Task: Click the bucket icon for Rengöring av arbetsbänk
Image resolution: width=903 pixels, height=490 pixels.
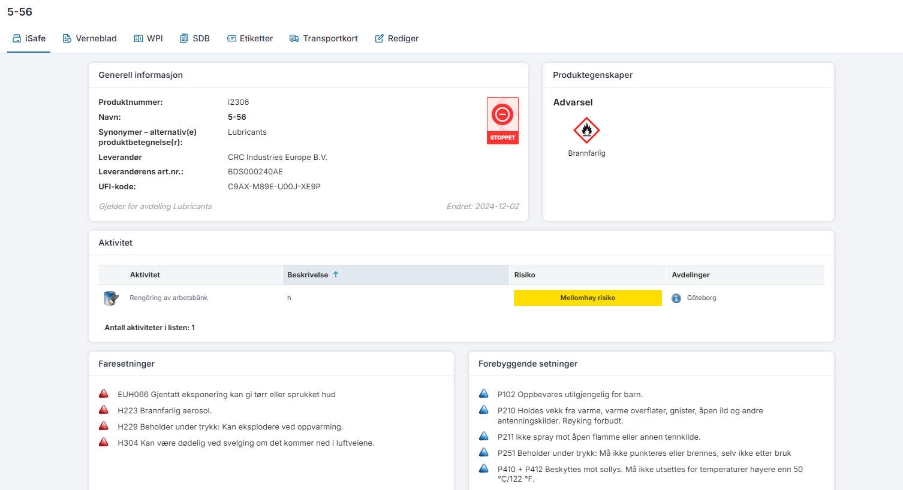Action: click(x=111, y=298)
